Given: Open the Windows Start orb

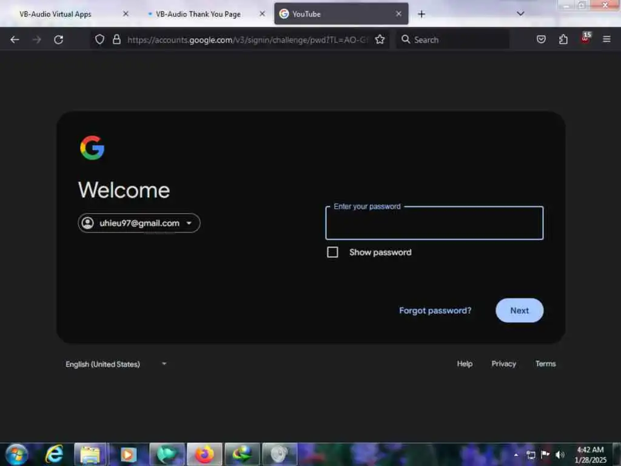Looking at the screenshot, I should [x=16, y=454].
